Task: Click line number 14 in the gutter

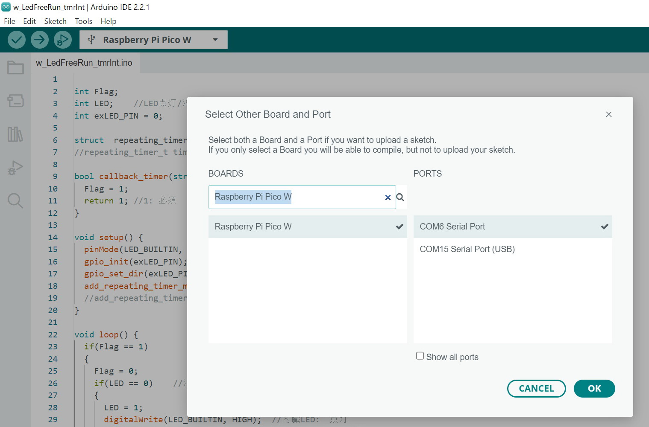Action: pos(53,237)
